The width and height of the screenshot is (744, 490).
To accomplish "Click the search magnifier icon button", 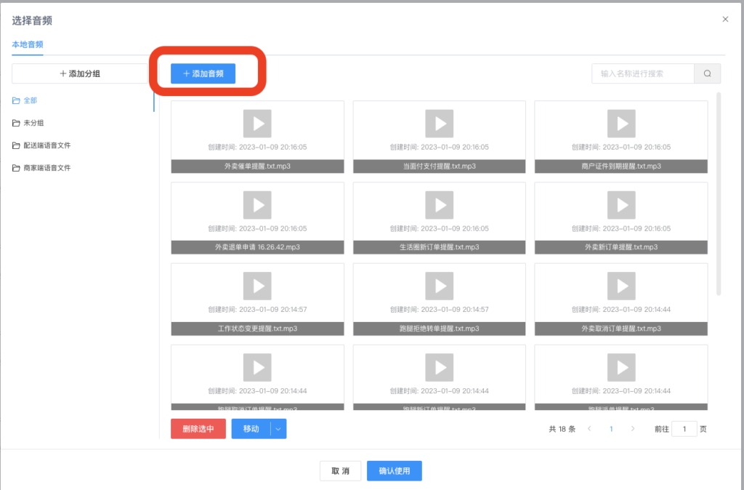I will pyautogui.click(x=707, y=73).
